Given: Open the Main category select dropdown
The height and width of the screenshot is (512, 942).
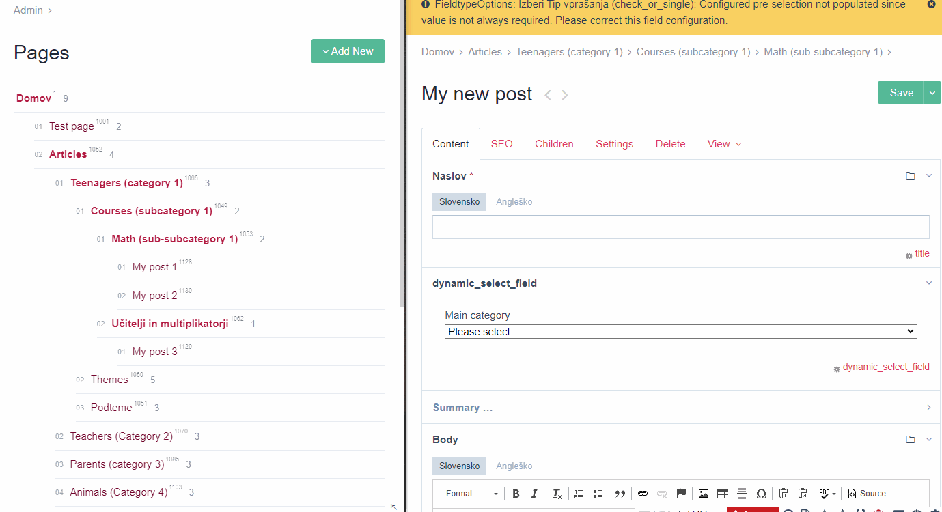Looking at the screenshot, I should coord(680,331).
